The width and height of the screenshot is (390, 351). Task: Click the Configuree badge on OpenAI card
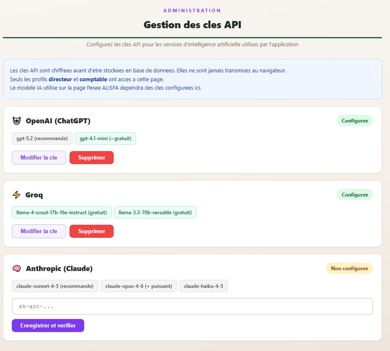[355, 121]
